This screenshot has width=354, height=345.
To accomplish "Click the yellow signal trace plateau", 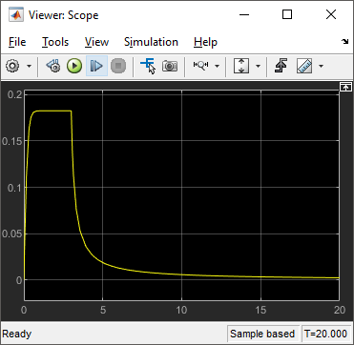I will tap(54, 111).
